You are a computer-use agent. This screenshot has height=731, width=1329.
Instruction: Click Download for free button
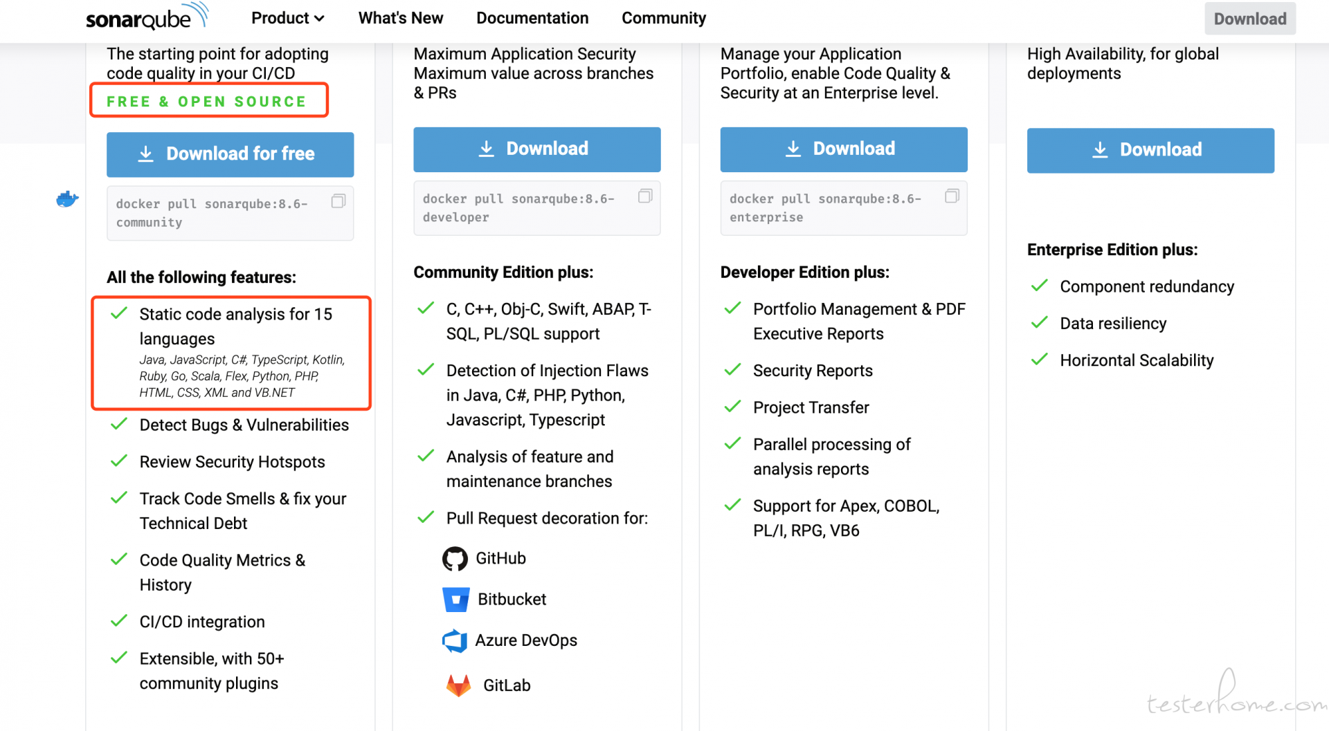click(x=230, y=154)
